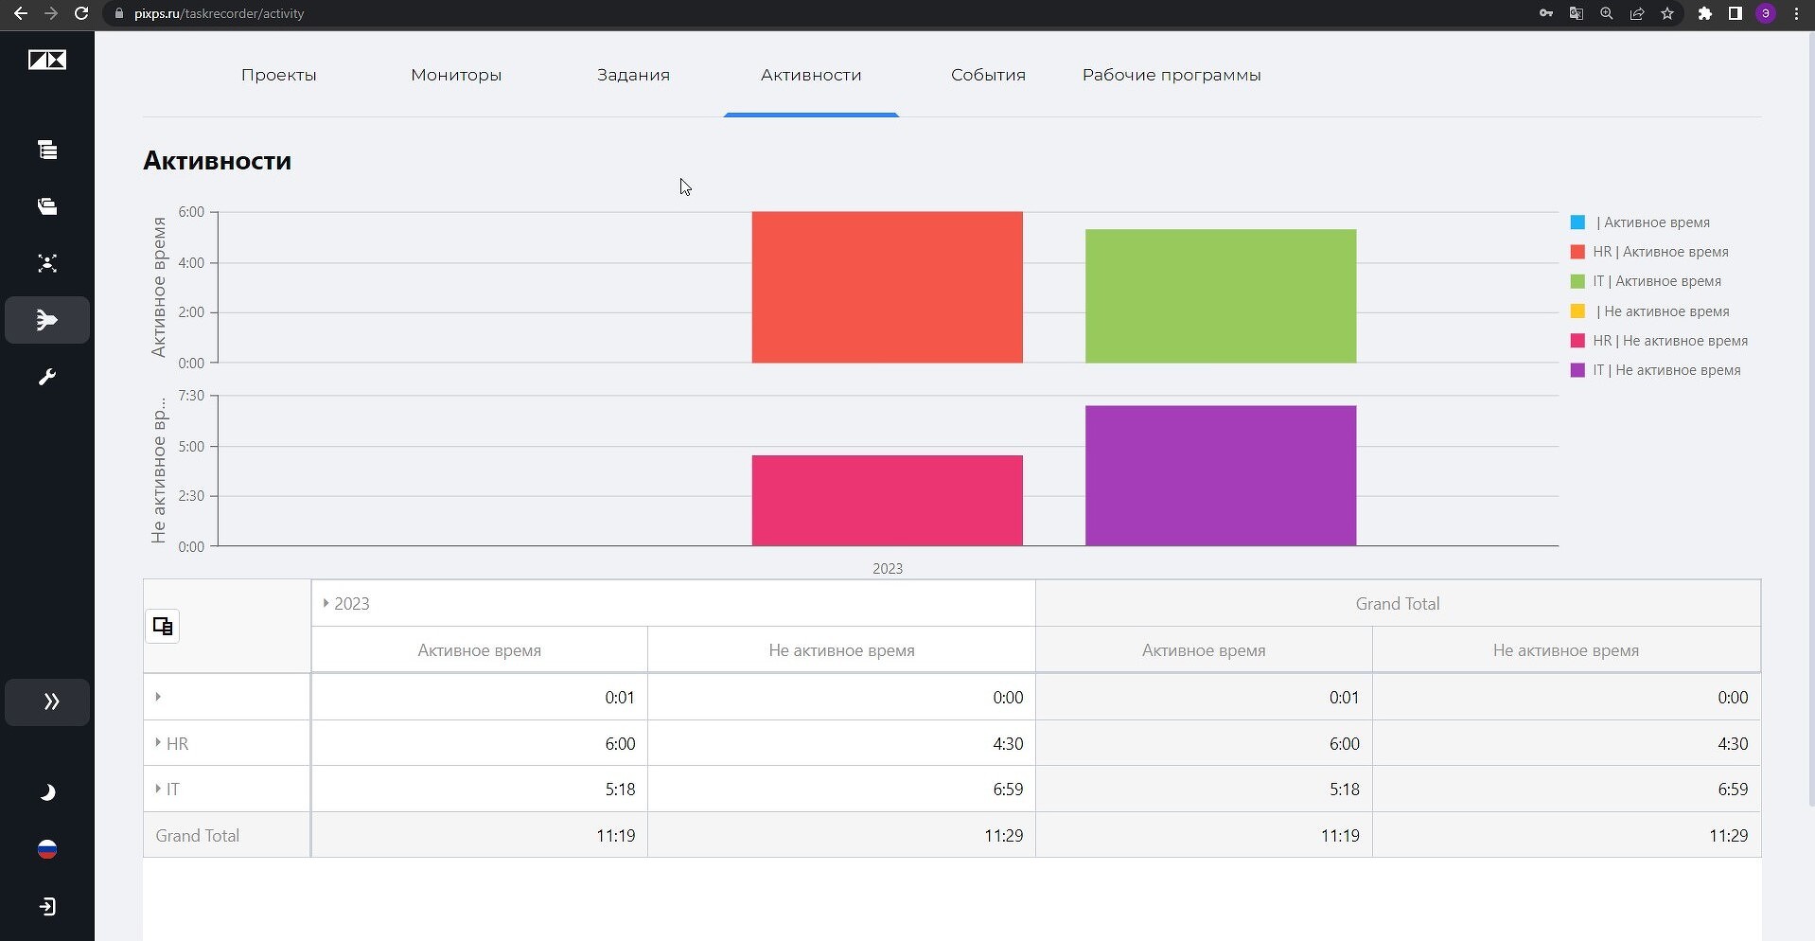
Task: Open the list icon in left sidebar
Action: coord(47,150)
